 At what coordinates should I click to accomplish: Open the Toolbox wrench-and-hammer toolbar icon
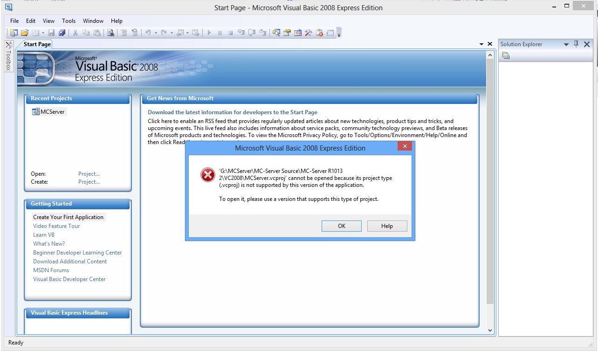[309, 33]
